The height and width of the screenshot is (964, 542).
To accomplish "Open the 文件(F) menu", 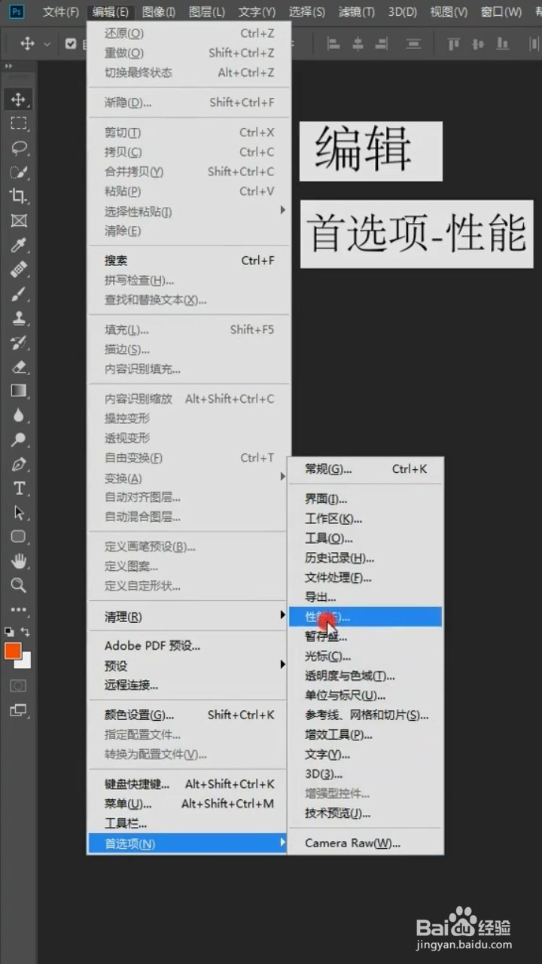I will [61, 12].
